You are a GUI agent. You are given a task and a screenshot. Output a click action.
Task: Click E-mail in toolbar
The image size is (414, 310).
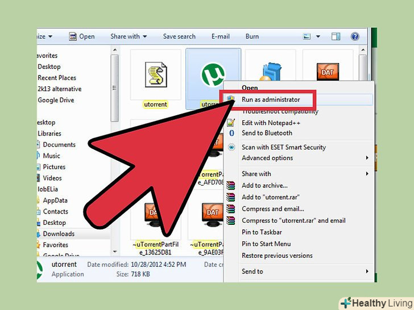point(221,36)
